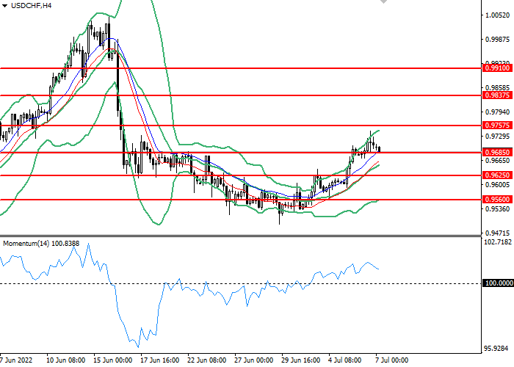Click the 1.00520 price scale value
Viewport: 514px width, 367px height.
(498, 15)
